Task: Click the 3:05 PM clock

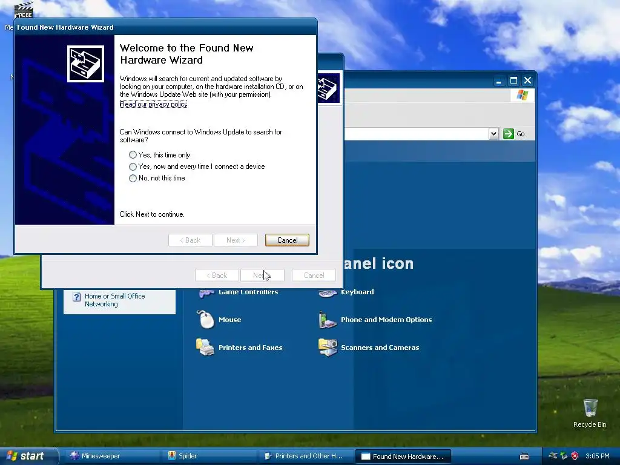Action: (598, 456)
